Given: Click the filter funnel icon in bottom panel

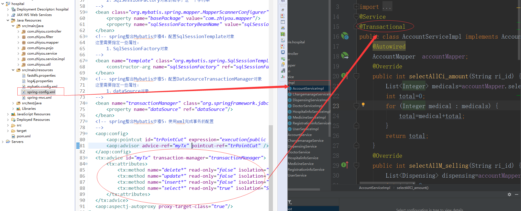Looking at the screenshot, I should pyautogui.click(x=290, y=202).
